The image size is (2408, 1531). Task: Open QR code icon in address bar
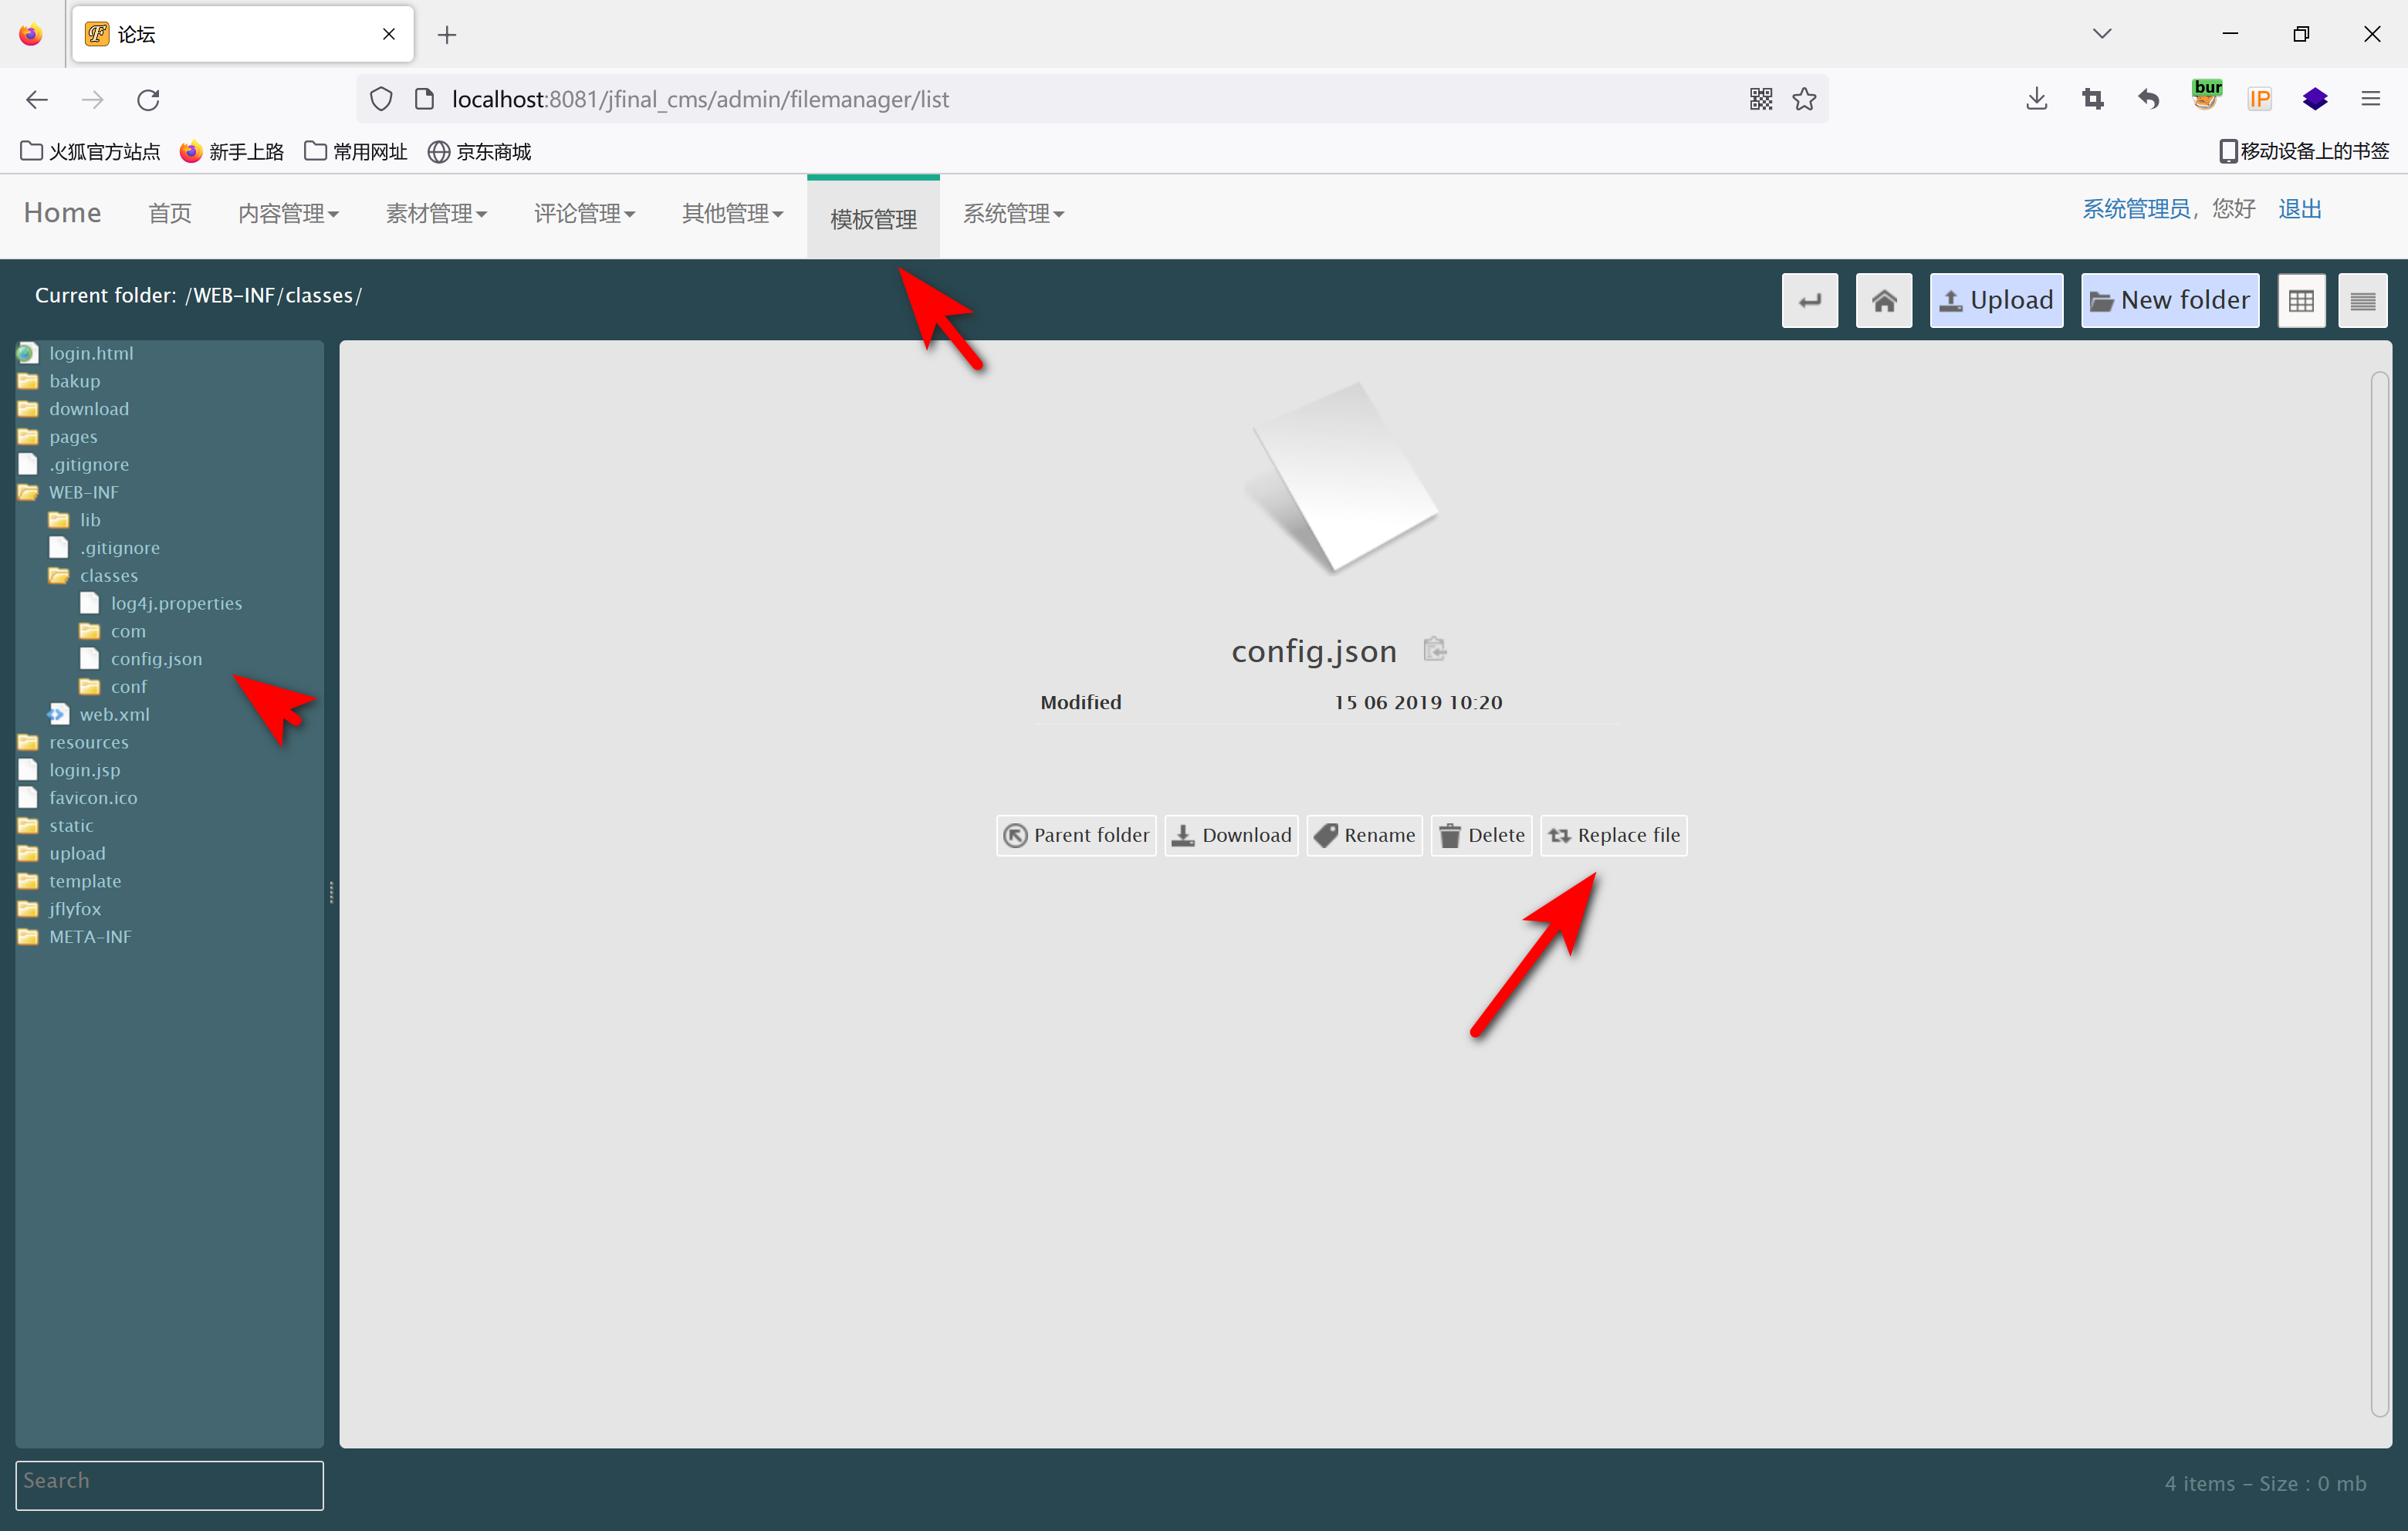[1760, 99]
